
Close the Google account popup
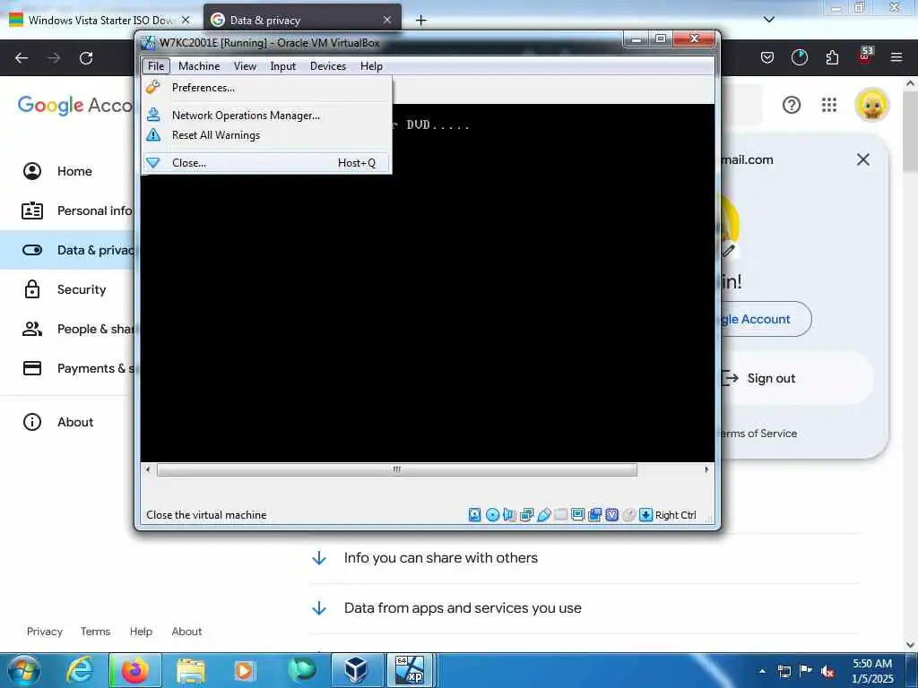point(863,159)
